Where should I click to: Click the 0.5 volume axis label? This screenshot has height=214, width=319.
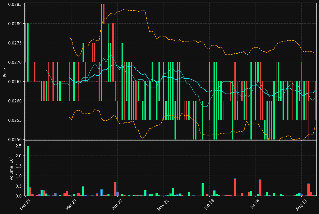pos(19,186)
